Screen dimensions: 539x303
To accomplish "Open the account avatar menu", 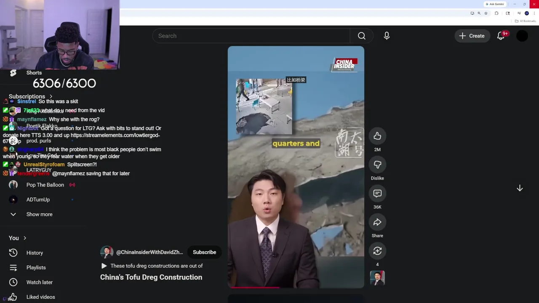I will tap(522, 36).
